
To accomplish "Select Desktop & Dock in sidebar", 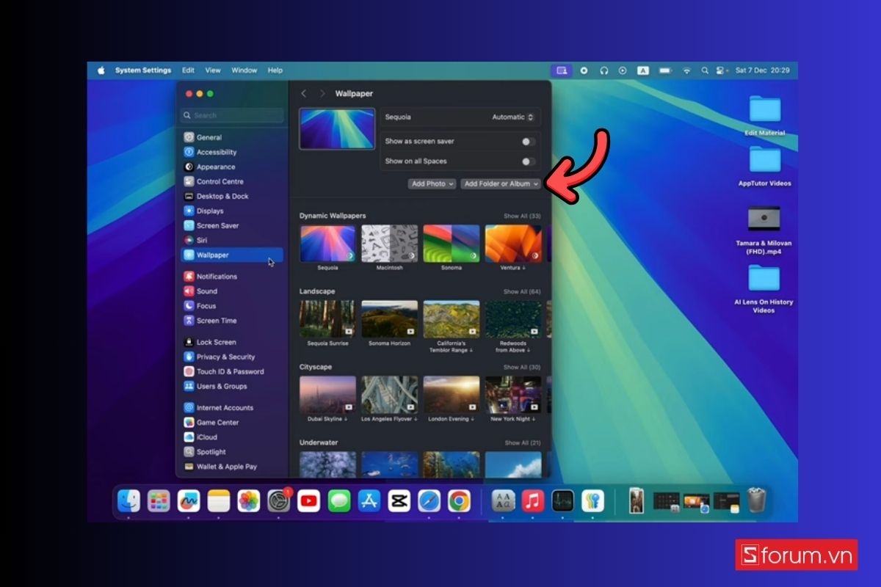I will [x=232, y=196].
